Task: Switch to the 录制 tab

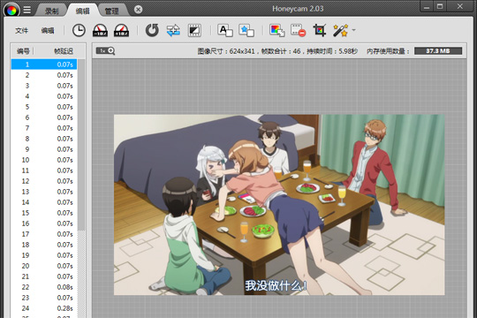Action: (51, 11)
